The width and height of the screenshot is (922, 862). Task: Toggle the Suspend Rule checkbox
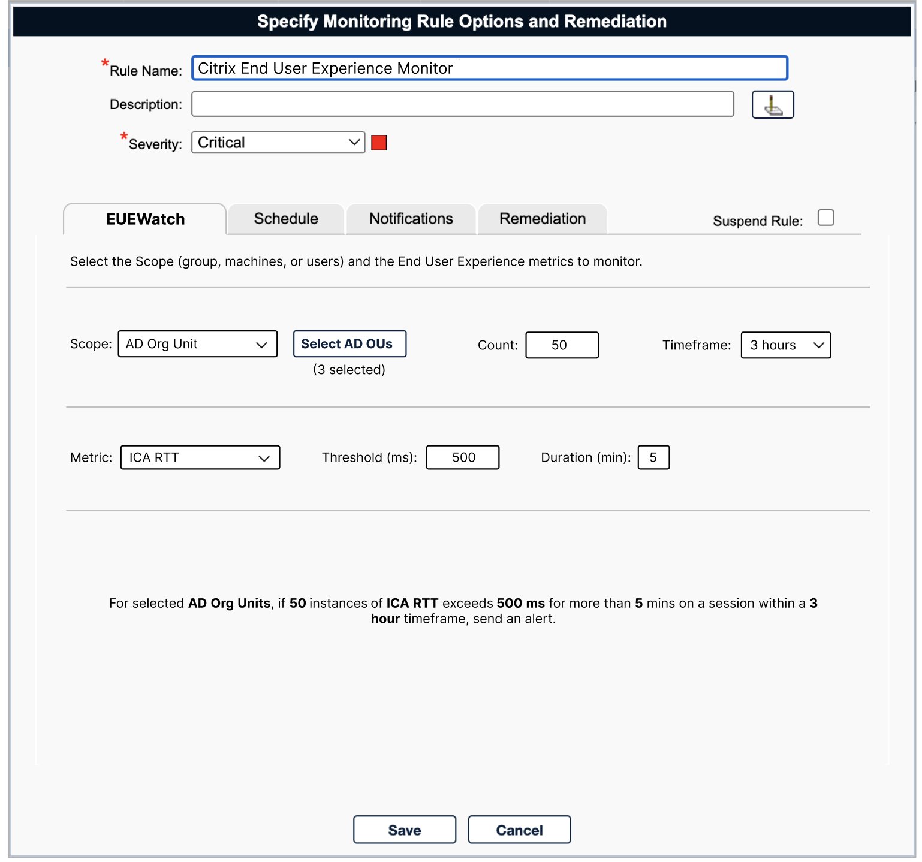[x=826, y=218]
